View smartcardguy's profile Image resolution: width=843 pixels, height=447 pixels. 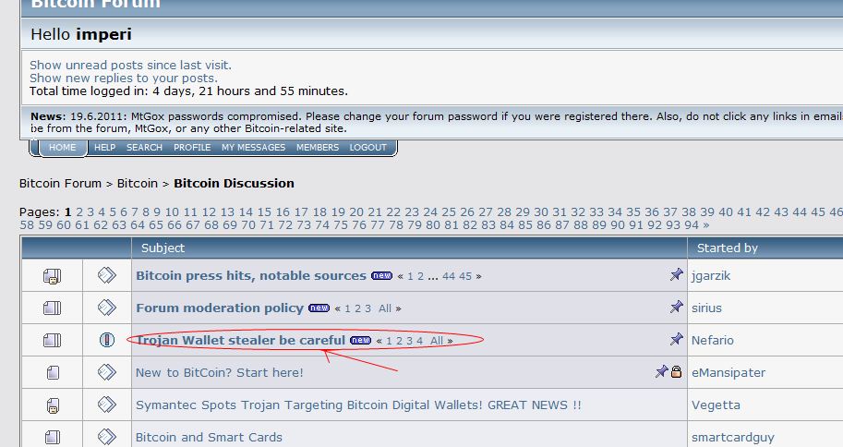coord(733,438)
